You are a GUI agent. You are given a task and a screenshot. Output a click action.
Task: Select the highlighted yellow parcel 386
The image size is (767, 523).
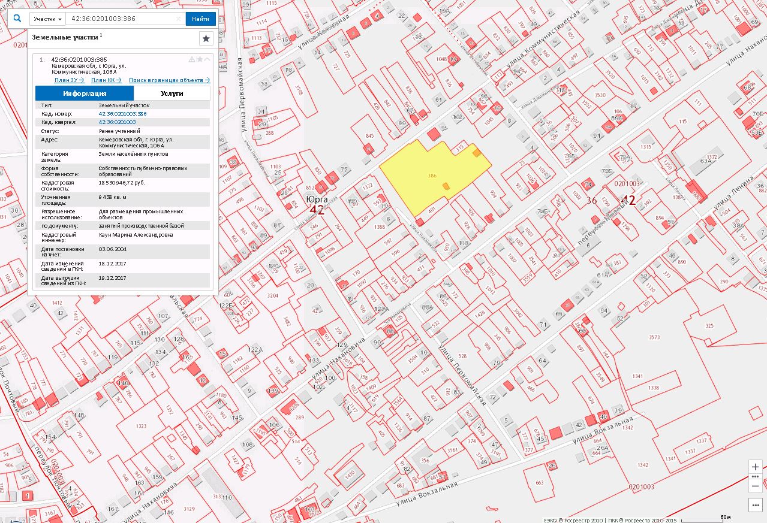point(432,176)
